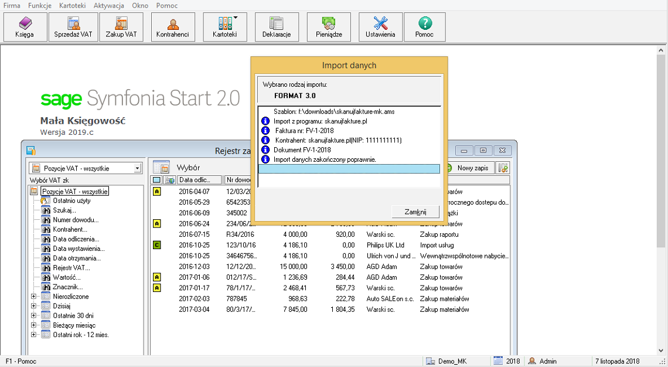This screenshot has height=367, width=668.
Task: Click the Nowy zapis button
Action: [x=472, y=168]
